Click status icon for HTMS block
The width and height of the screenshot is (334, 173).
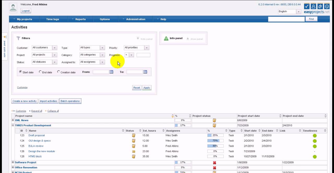(x=134, y=157)
